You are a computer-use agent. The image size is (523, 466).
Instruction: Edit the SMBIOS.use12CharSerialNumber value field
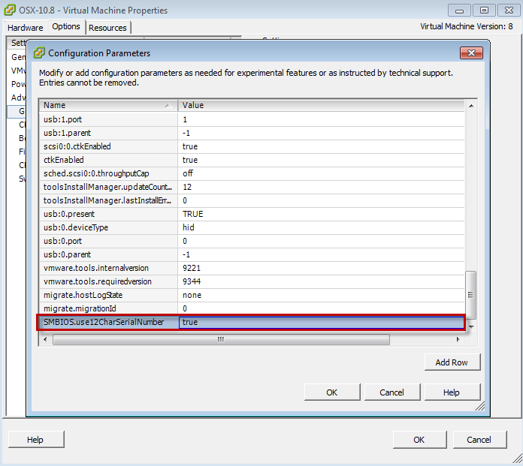tap(321, 323)
